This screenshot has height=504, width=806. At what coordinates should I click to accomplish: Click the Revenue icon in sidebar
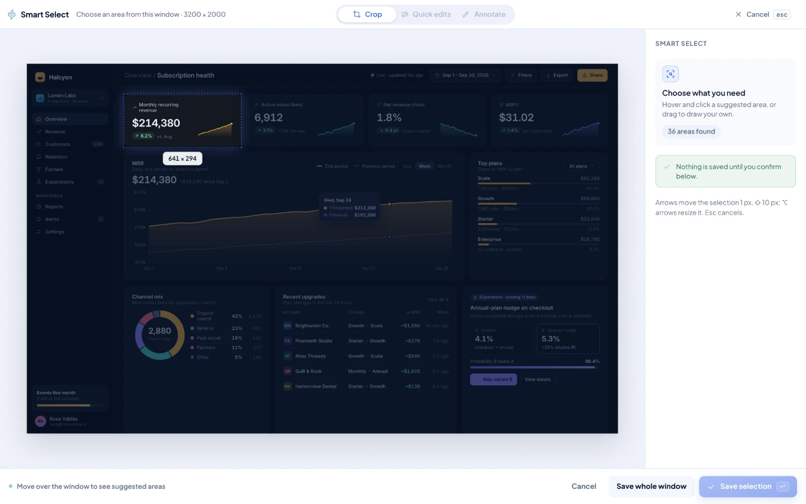pos(39,132)
